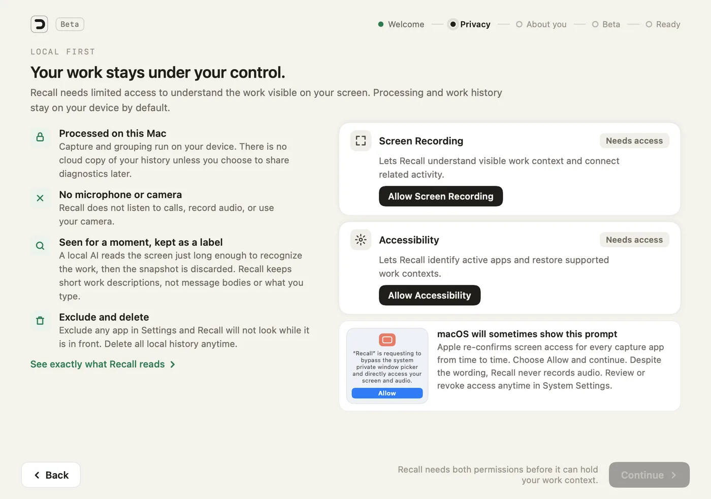711x499 pixels.
Task: Click the Recall app logo icon
Action: pos(39,24)
